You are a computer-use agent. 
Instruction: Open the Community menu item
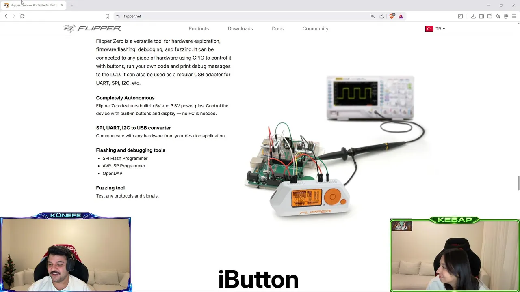coord(316,28)
